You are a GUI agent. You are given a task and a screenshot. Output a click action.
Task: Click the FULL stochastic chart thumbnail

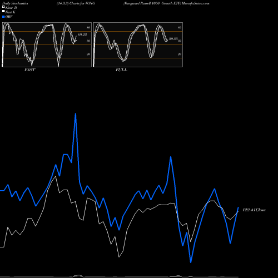click(138, 44)
